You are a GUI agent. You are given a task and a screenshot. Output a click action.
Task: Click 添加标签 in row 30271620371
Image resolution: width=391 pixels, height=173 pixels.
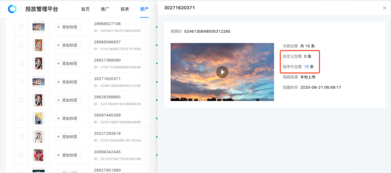coord(67,82)
